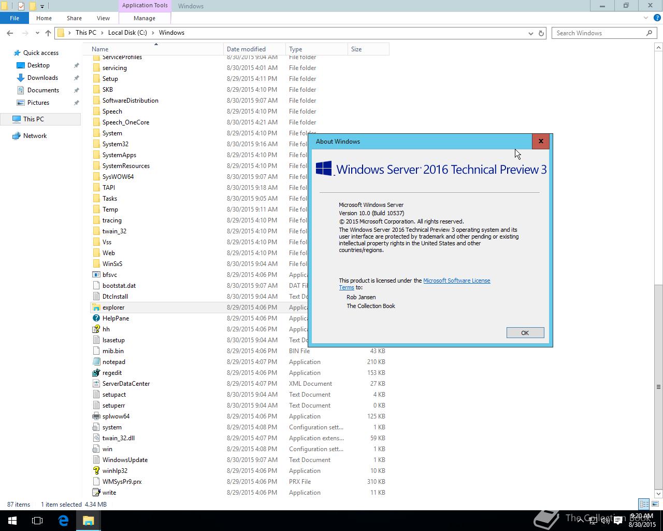The width and height of the screenshot is (663, 531).
Task: Click the winhlp32 application icon
Action: [x=96, y=471]
